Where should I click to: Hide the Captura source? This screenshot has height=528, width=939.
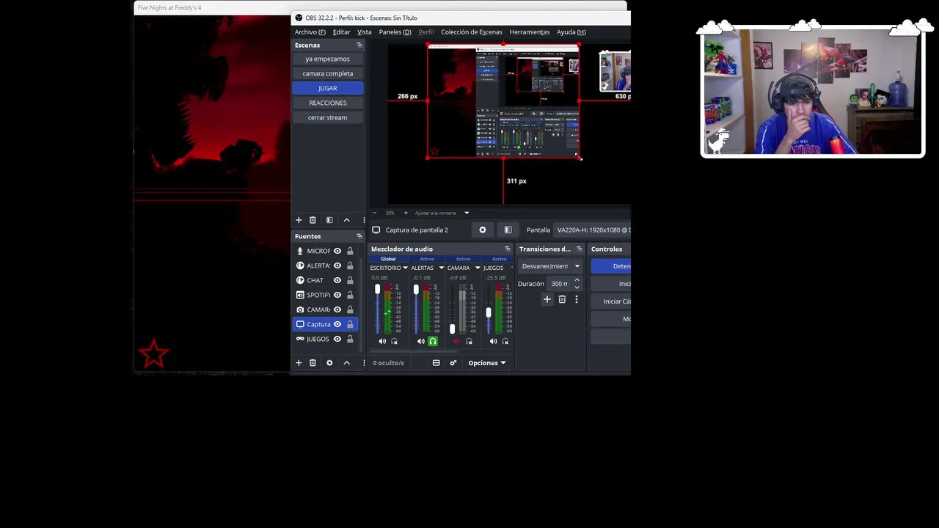(x=337, y=324)
